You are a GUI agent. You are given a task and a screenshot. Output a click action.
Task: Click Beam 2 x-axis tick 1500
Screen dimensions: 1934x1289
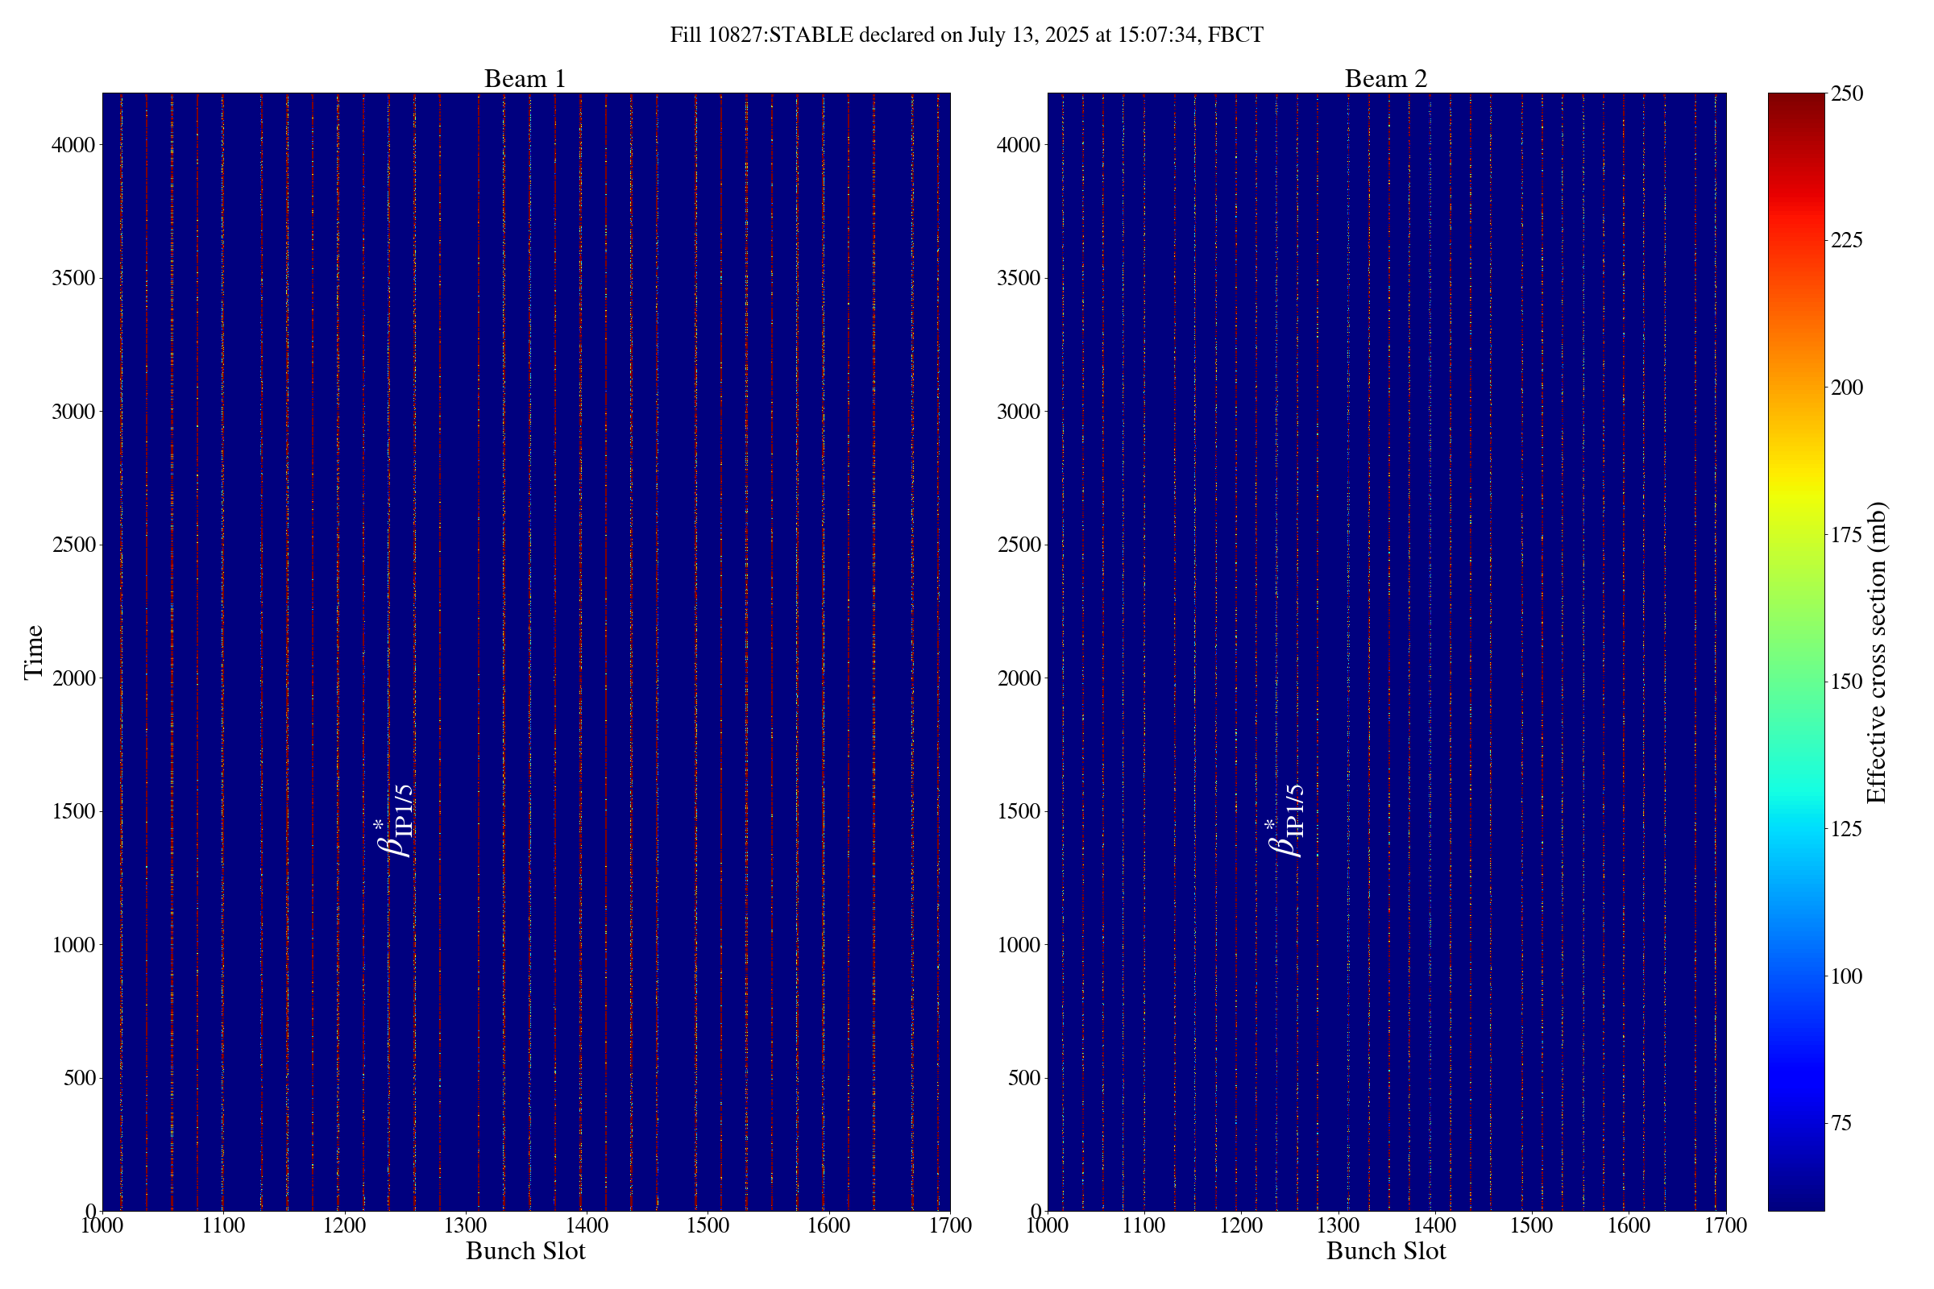(1531, 1225)
